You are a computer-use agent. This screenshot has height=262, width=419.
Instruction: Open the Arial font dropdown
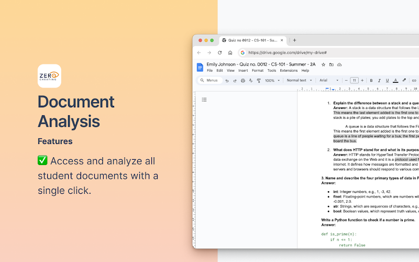[329, 81]
